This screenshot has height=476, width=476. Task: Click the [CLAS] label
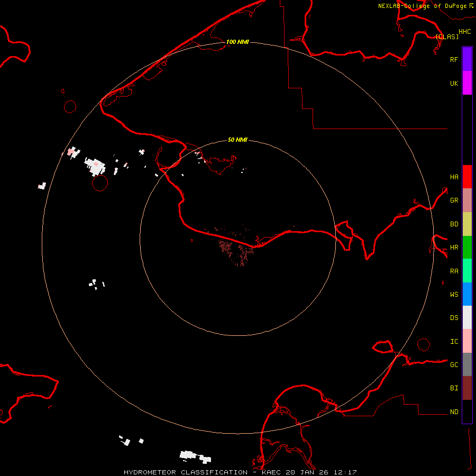point(447,36)
